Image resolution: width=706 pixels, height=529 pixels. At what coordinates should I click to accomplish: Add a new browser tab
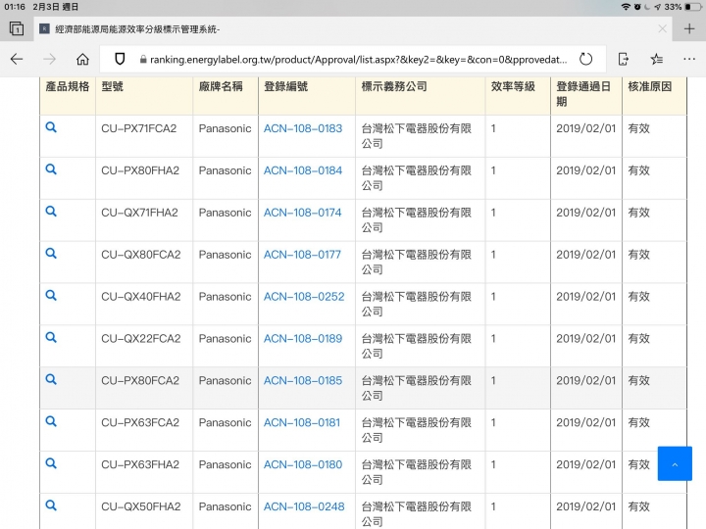689,28
